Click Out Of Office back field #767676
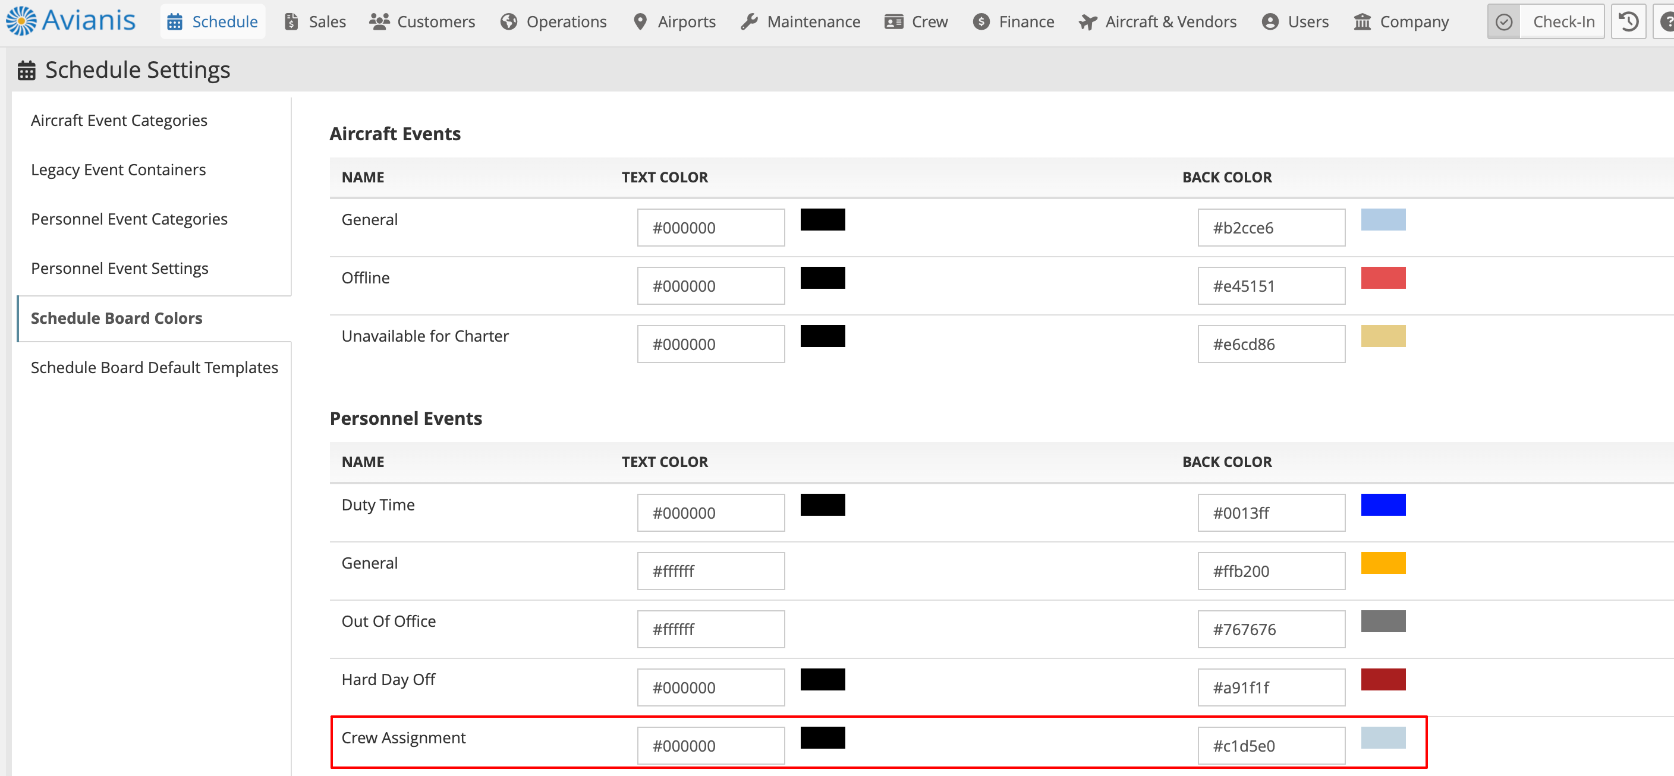Viewport: 1674px width, 776px height. [1271, 630]
